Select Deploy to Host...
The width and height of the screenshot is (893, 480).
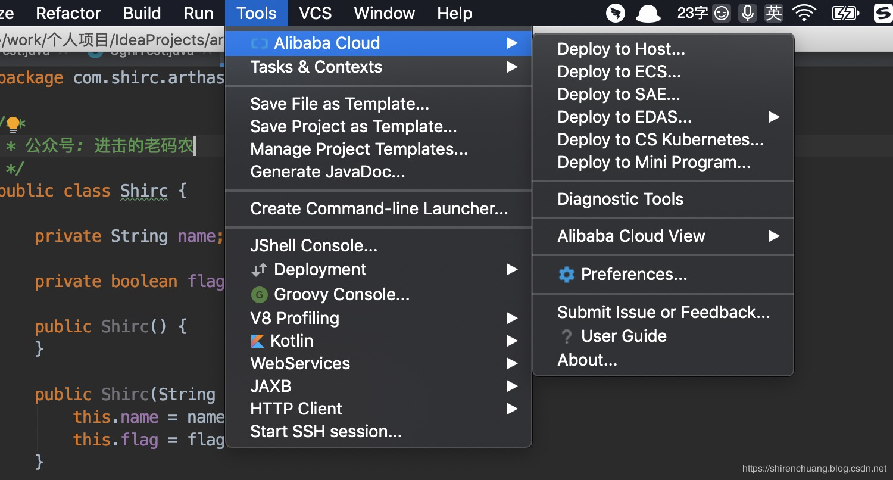[x=663, y=49]
